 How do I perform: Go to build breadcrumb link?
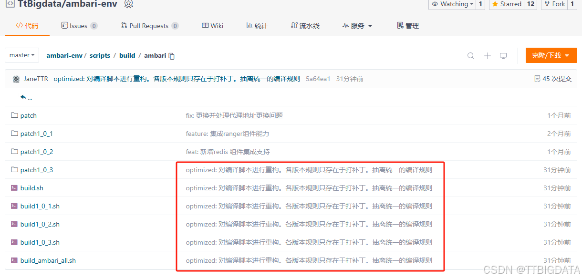point(127,55)
